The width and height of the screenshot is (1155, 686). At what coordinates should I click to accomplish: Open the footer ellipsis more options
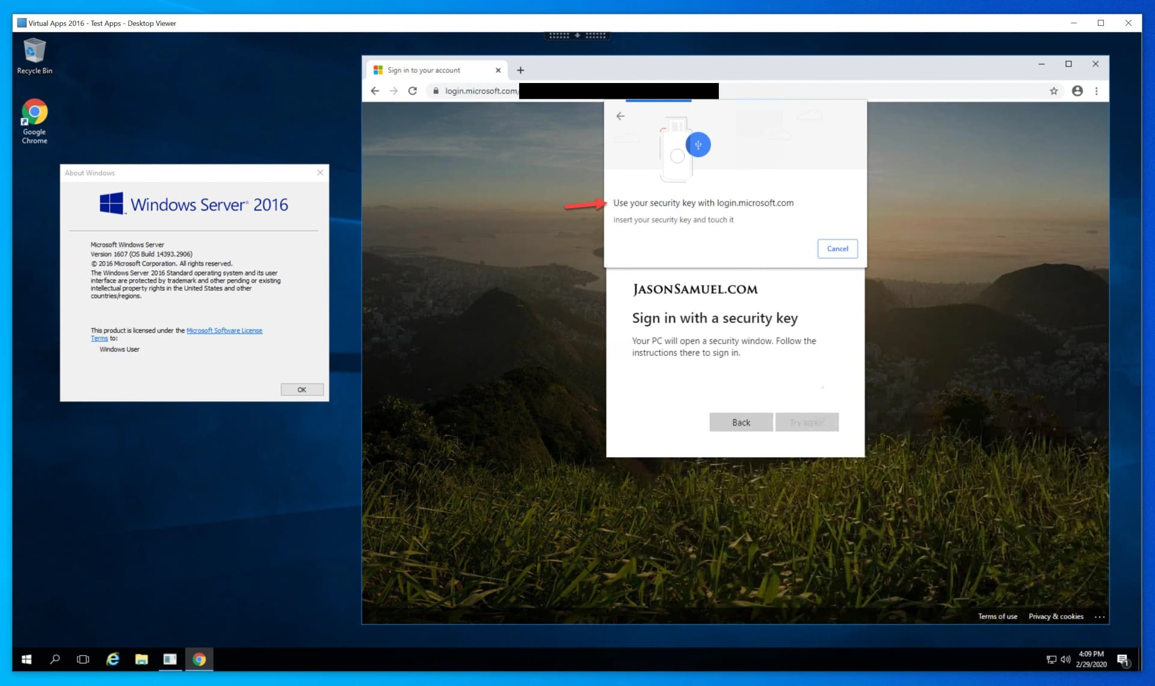pyautogui.click(x=1100, y=616)
